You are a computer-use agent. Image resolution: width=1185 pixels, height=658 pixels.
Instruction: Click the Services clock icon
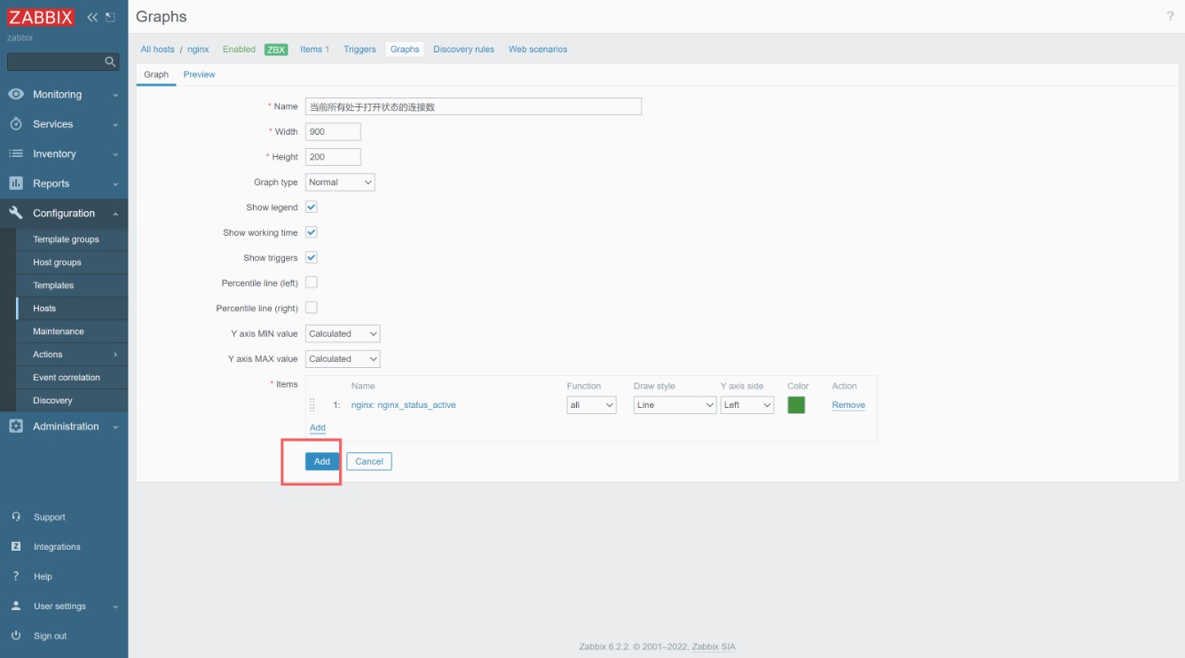tap(16, 124)
